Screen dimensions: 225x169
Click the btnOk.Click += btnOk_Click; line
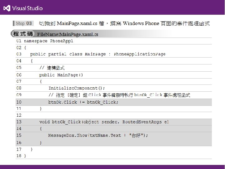[x=83, y=102]
